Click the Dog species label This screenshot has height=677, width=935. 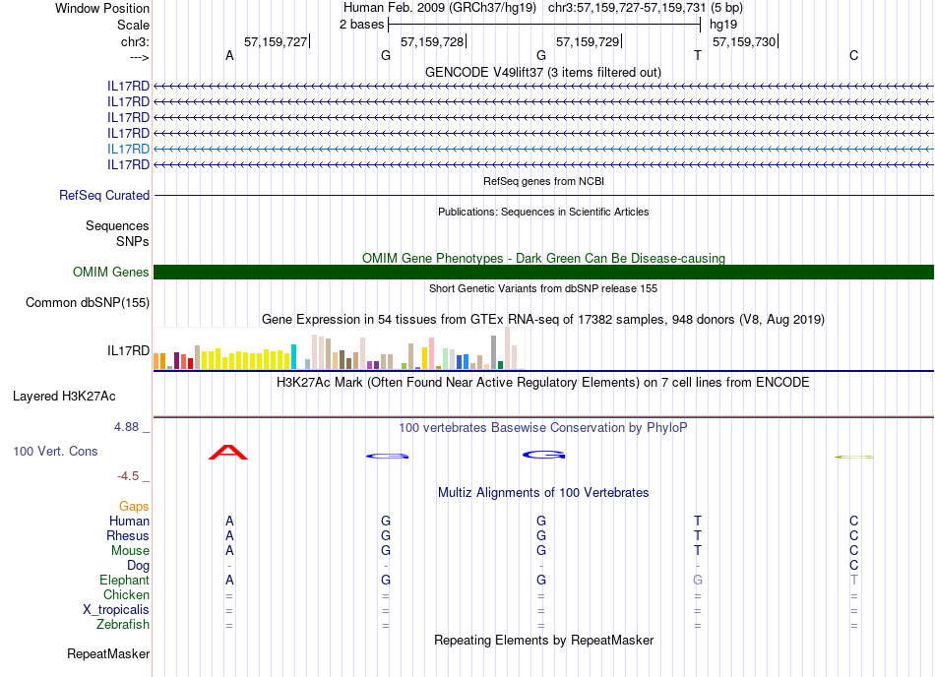[138, 565]
